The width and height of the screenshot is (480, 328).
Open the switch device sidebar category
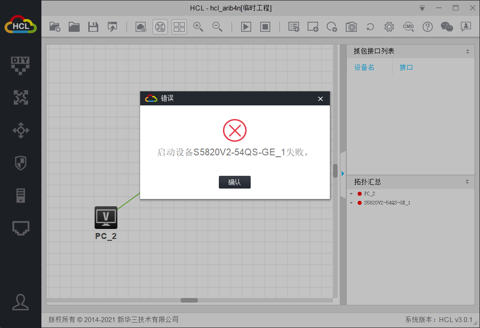[20, 130]
